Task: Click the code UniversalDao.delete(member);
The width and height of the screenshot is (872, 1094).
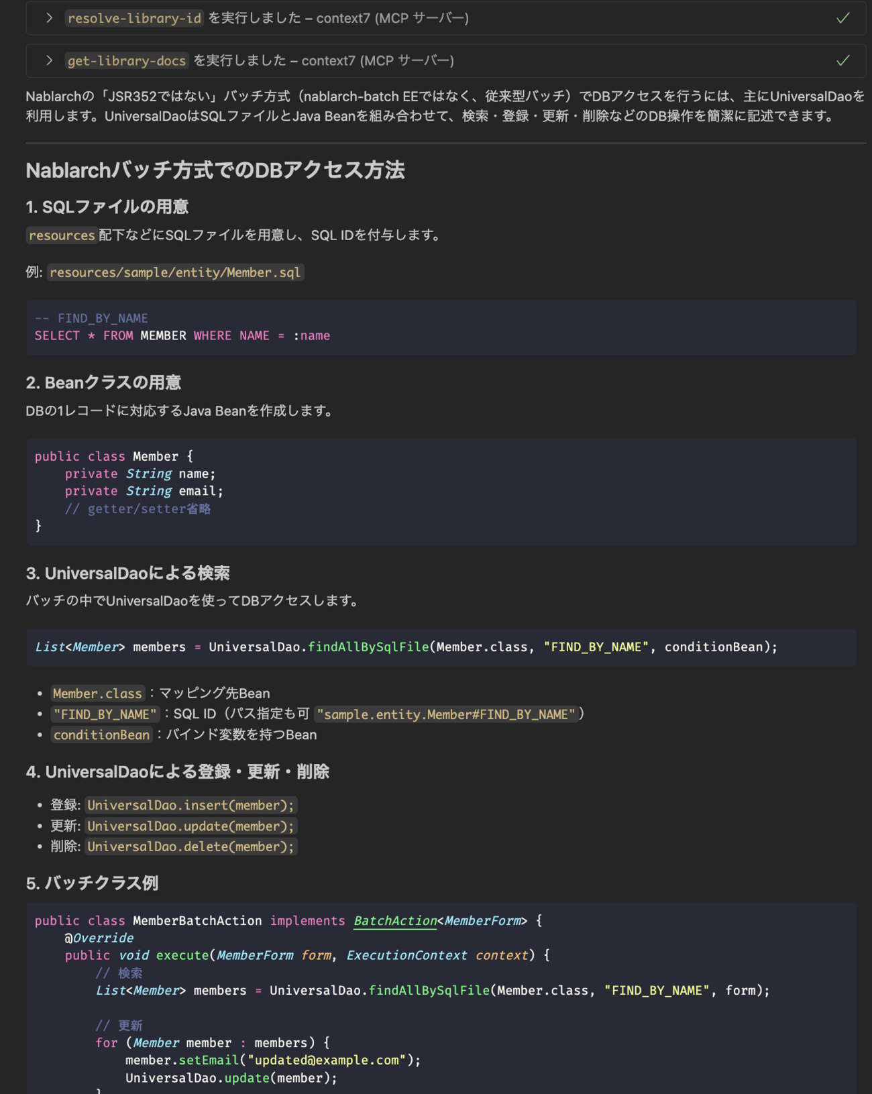Action: pyautogui.click(x=190, y=846)
